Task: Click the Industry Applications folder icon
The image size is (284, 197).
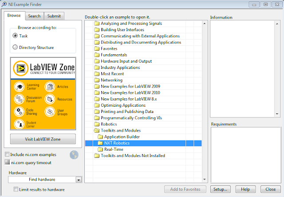Action: [97, 68]
